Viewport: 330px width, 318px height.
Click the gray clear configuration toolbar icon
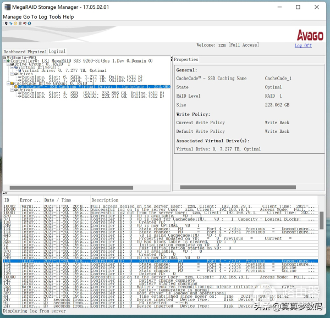(x=20, y=23)
